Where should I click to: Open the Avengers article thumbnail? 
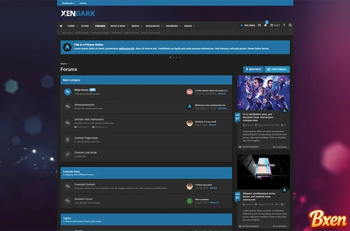tap(263, 93)
